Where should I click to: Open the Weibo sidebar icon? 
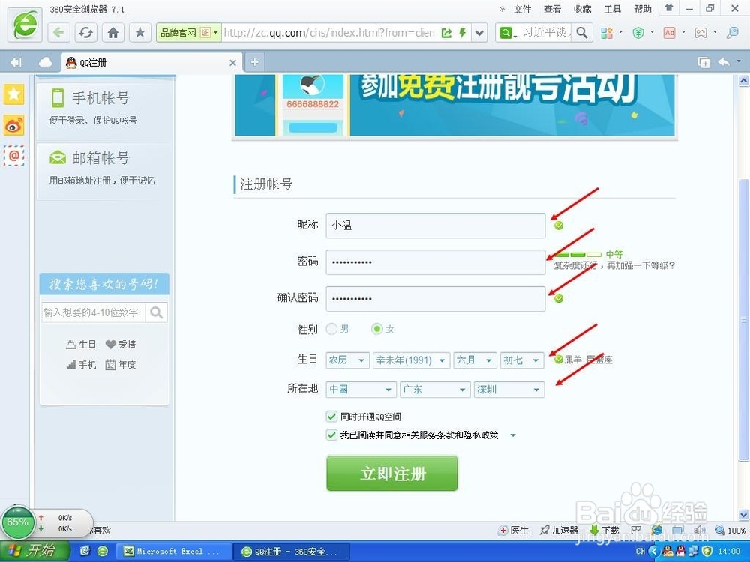13,125
